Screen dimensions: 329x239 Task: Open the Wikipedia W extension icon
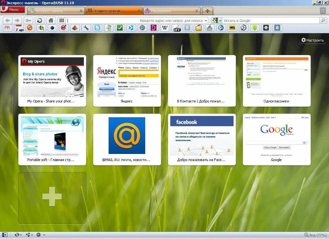pos(165,28)
